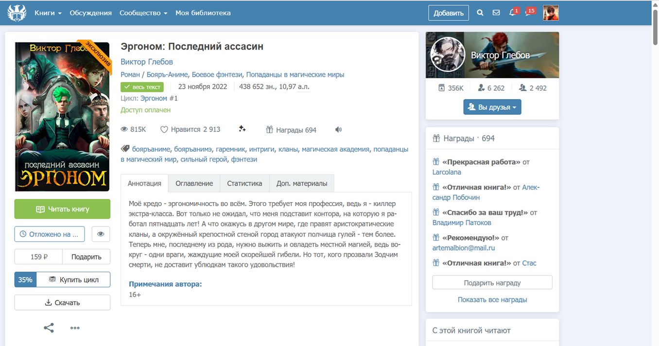Click the book cover thumbnail
Screen dimensions: 659x346
click(x=62, y=117)
